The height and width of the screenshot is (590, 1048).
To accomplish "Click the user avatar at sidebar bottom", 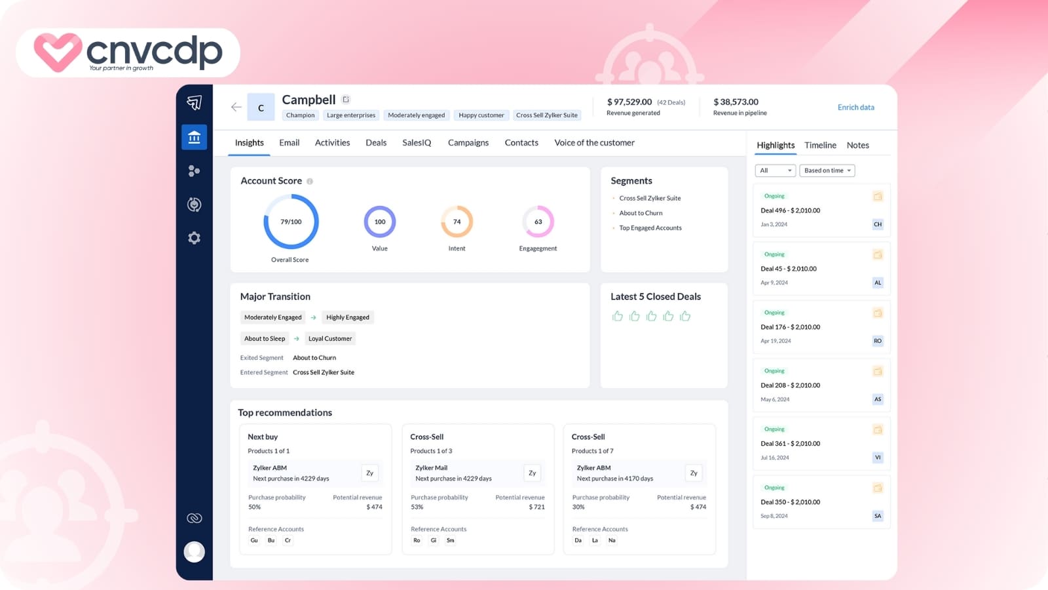I will point(194,551).
